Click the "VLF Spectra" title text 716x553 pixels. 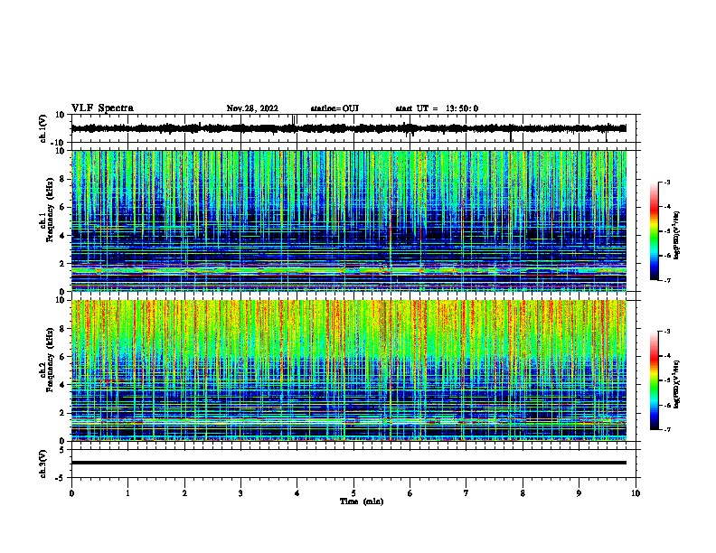point(102,108)
